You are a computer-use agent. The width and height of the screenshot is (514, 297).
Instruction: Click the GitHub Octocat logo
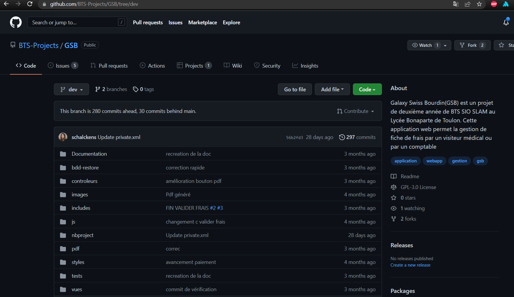(x=16, y=22)
